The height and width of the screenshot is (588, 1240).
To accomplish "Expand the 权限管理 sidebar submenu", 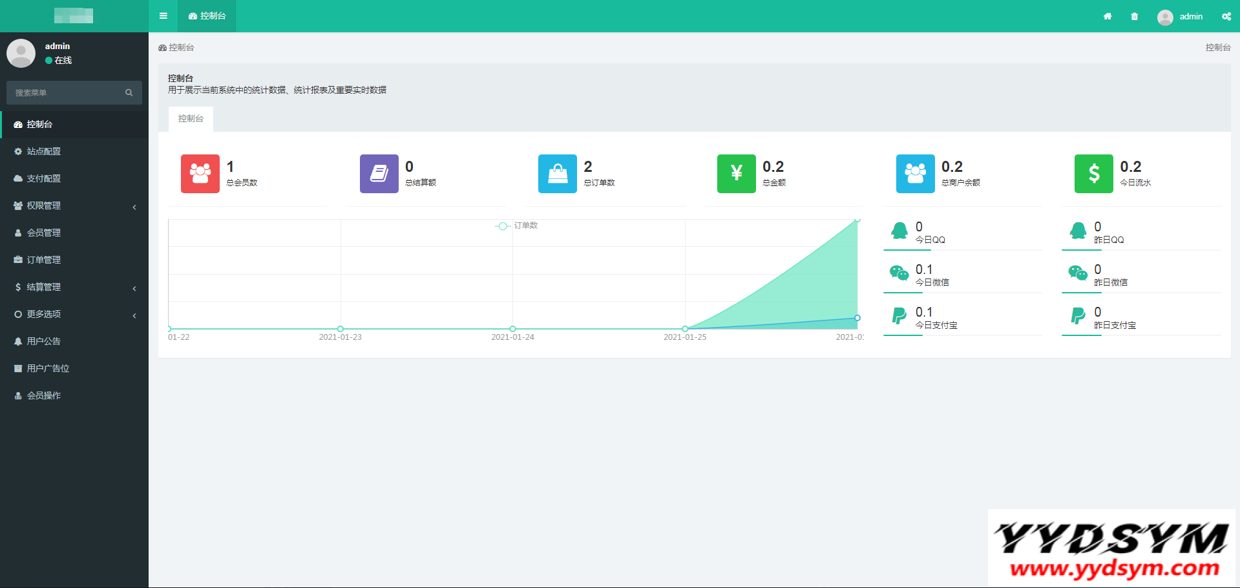I will (74, 205).
